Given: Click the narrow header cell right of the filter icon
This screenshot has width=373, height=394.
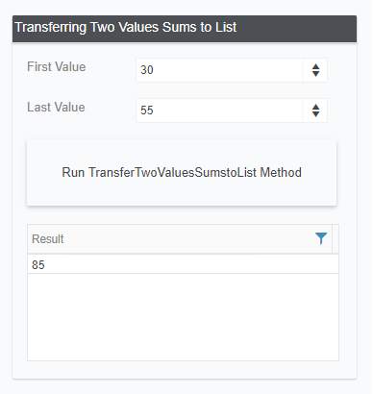Looking at the screenshot, I should (336, 239).
